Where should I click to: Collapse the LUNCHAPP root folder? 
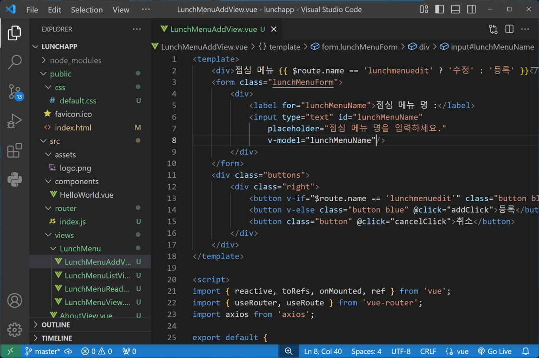coord(90,46)
